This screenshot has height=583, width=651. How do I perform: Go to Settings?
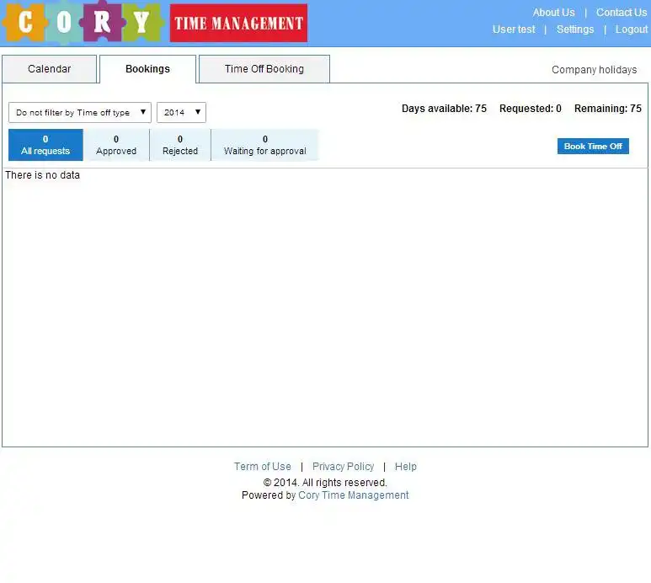pos(575,29)
